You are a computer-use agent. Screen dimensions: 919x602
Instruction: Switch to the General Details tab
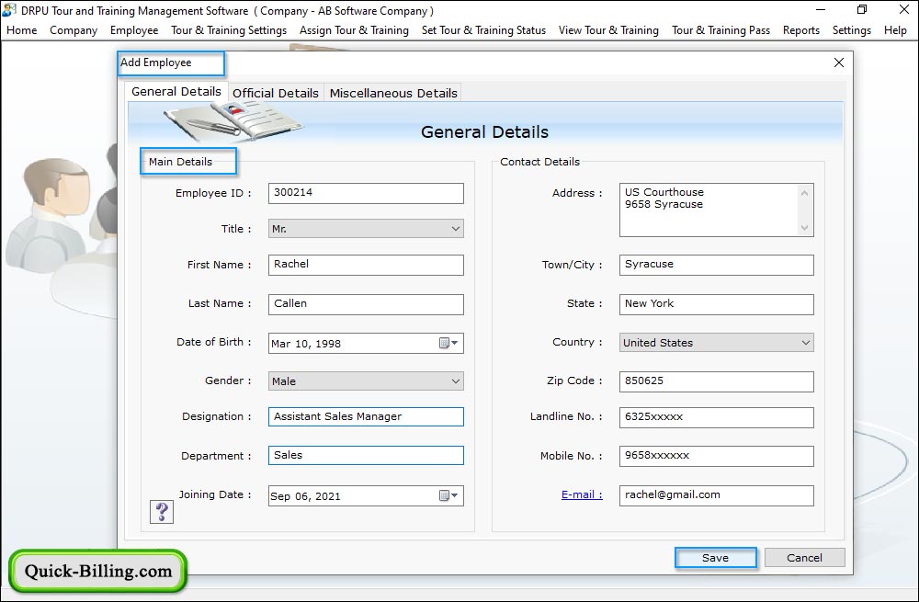pyautogui.click(x=176, y=91)
